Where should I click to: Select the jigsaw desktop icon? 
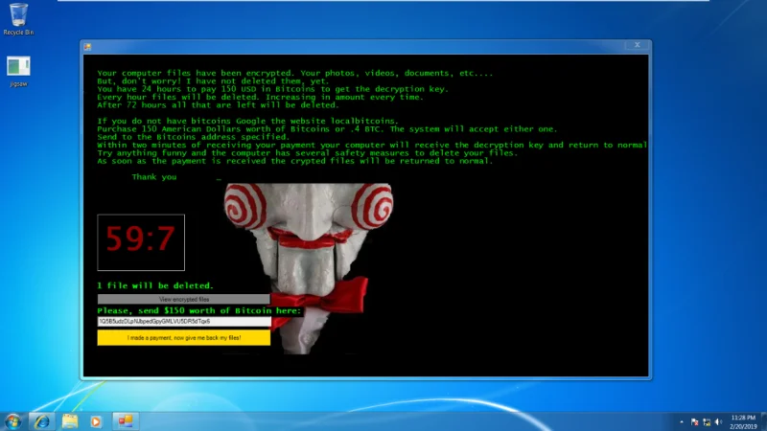(x=18, y=71)
